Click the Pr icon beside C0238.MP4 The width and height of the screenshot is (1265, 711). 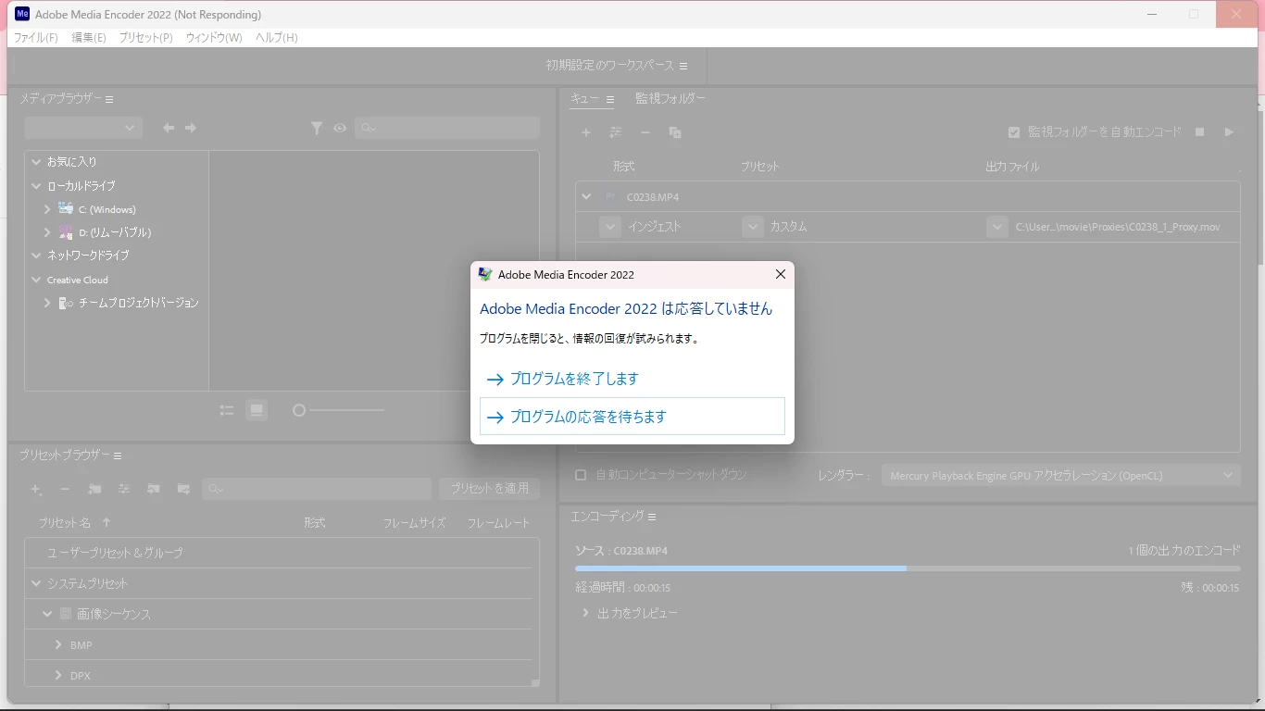coord(610,197)
